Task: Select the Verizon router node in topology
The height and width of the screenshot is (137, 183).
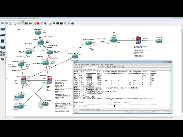Action: point(29,52)
